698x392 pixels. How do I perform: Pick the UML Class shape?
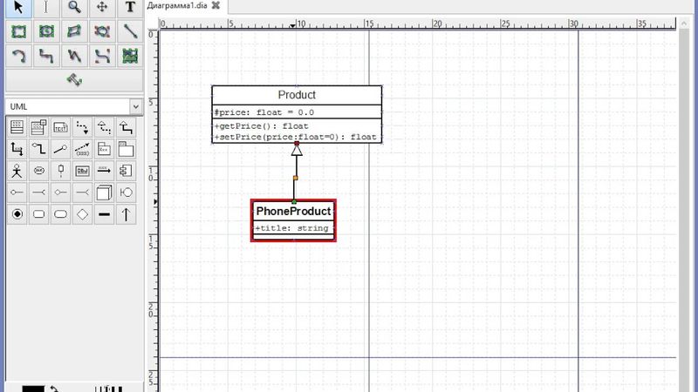pyautogui.click(x=17, y=127)
